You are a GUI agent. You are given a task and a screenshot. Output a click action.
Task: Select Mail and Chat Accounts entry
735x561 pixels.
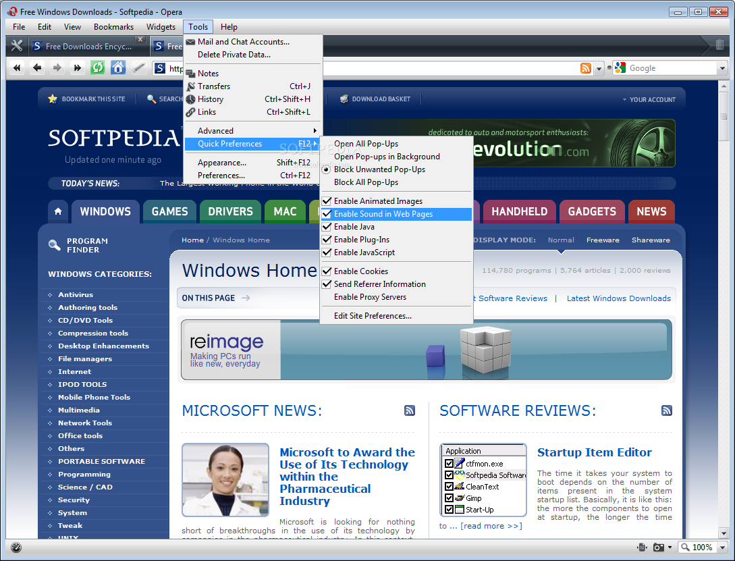[254, 42]
